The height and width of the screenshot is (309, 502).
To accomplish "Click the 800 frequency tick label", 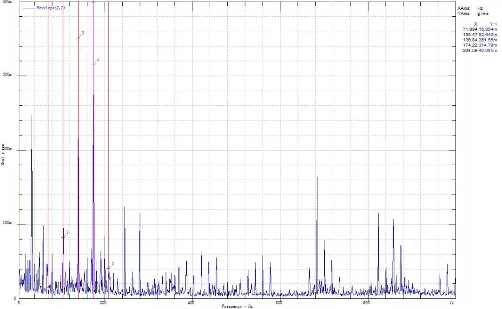I will tap(367, 302).
